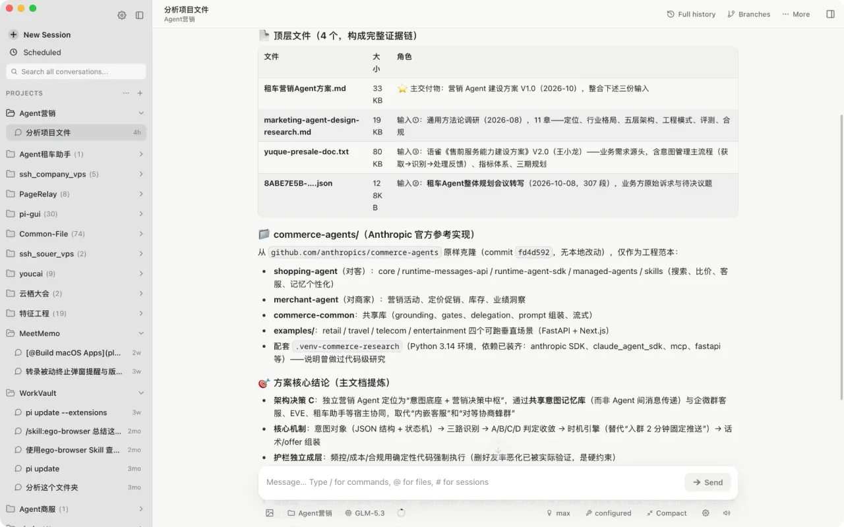Open the 转录被动终止弹窗提醒 session
The height and width of the screenshot is (527, 844).
tap(76, 371)
